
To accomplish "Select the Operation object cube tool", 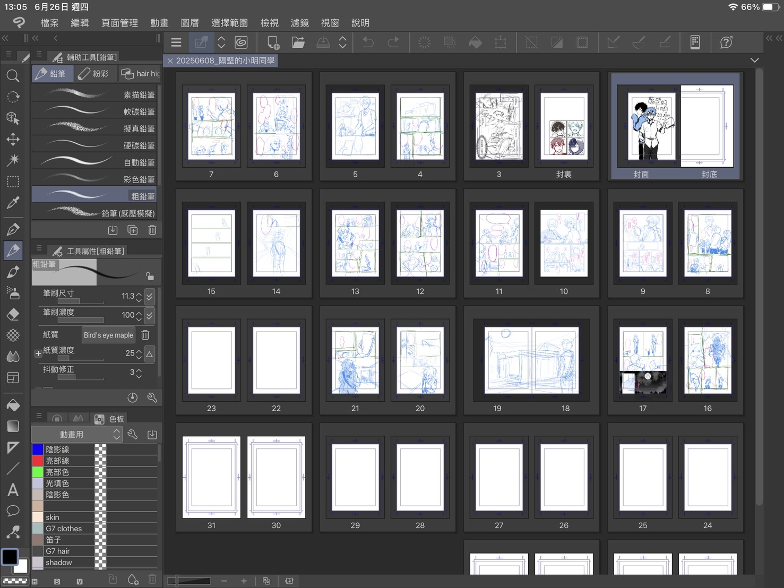I will coord(13,118).
